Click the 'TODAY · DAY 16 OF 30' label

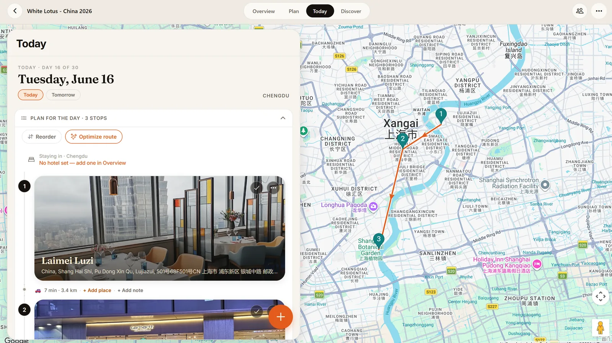pyautogui.click(x=48, y=68)
